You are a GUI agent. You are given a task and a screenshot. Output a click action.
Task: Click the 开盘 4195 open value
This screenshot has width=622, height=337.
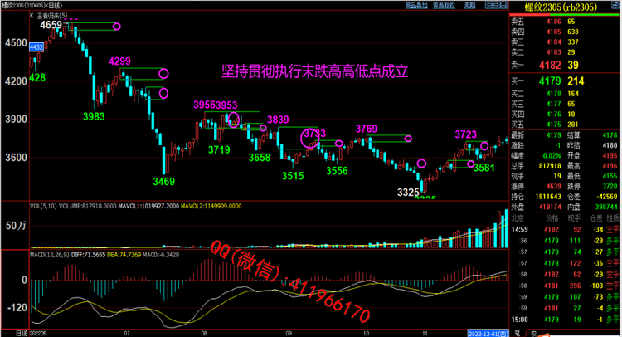(610, 156)
